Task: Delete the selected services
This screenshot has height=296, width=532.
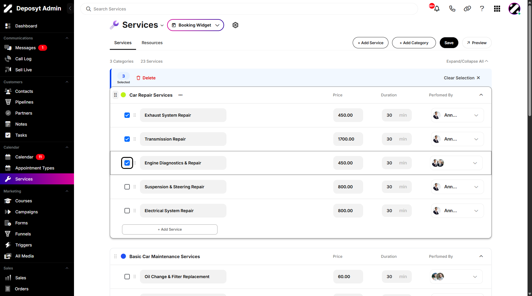Action: (x=146, y=78)
